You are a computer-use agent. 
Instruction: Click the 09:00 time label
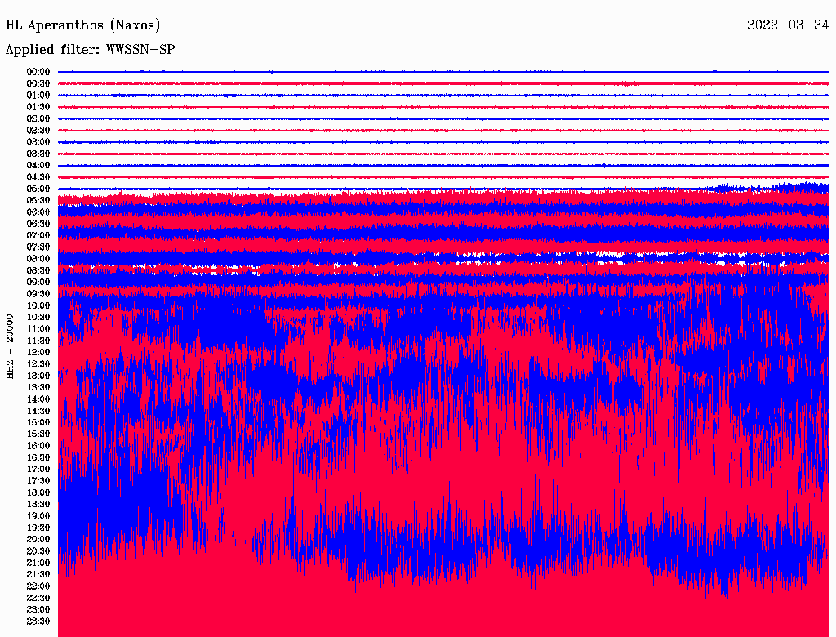coord(38,283)
